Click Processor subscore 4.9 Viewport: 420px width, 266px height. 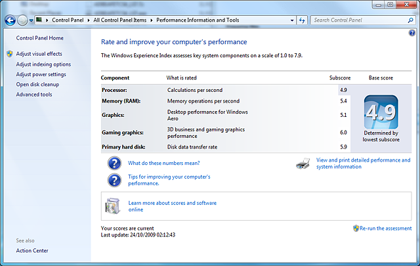click(343, 90)
